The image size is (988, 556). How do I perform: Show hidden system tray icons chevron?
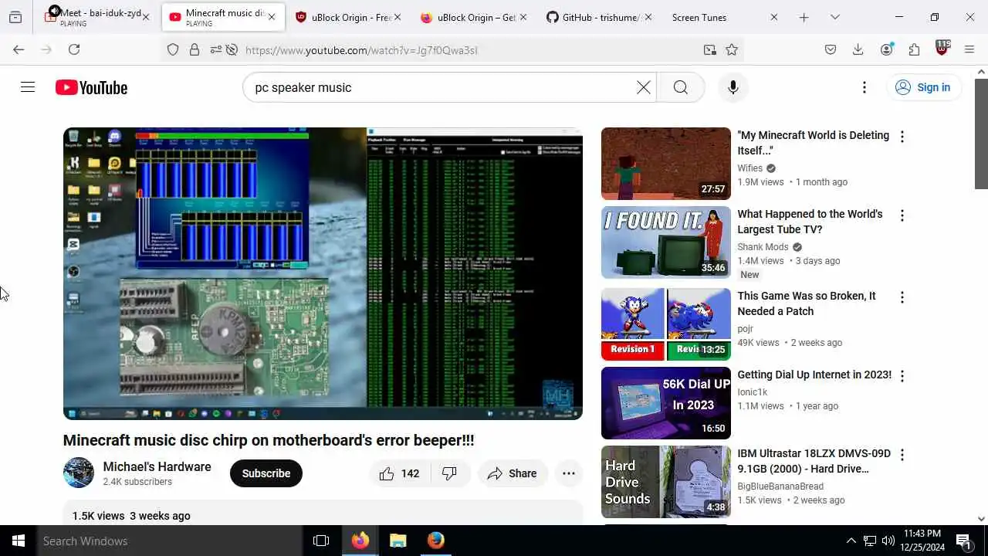pyautogui.click(x=851, y=541)
